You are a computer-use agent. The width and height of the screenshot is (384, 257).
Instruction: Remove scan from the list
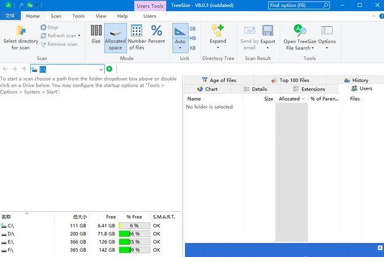point(59,44)
